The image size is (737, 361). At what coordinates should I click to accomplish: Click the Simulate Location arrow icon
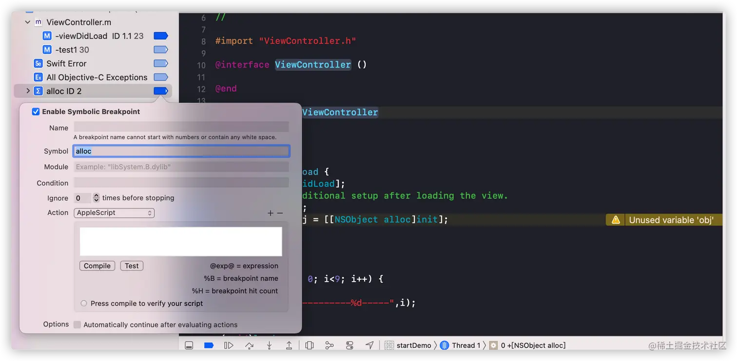(x=369, y=345)
